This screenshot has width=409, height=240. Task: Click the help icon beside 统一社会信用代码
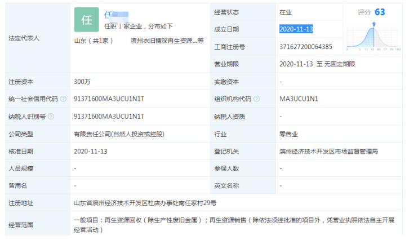(x=64, y=99)
